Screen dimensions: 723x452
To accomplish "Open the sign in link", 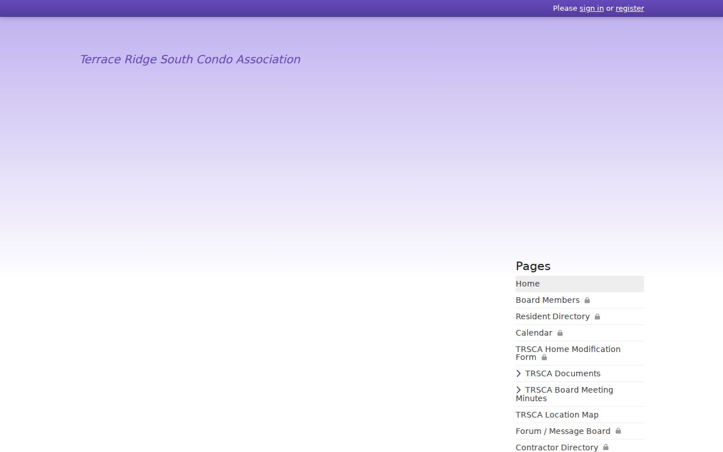I will 591,8.
